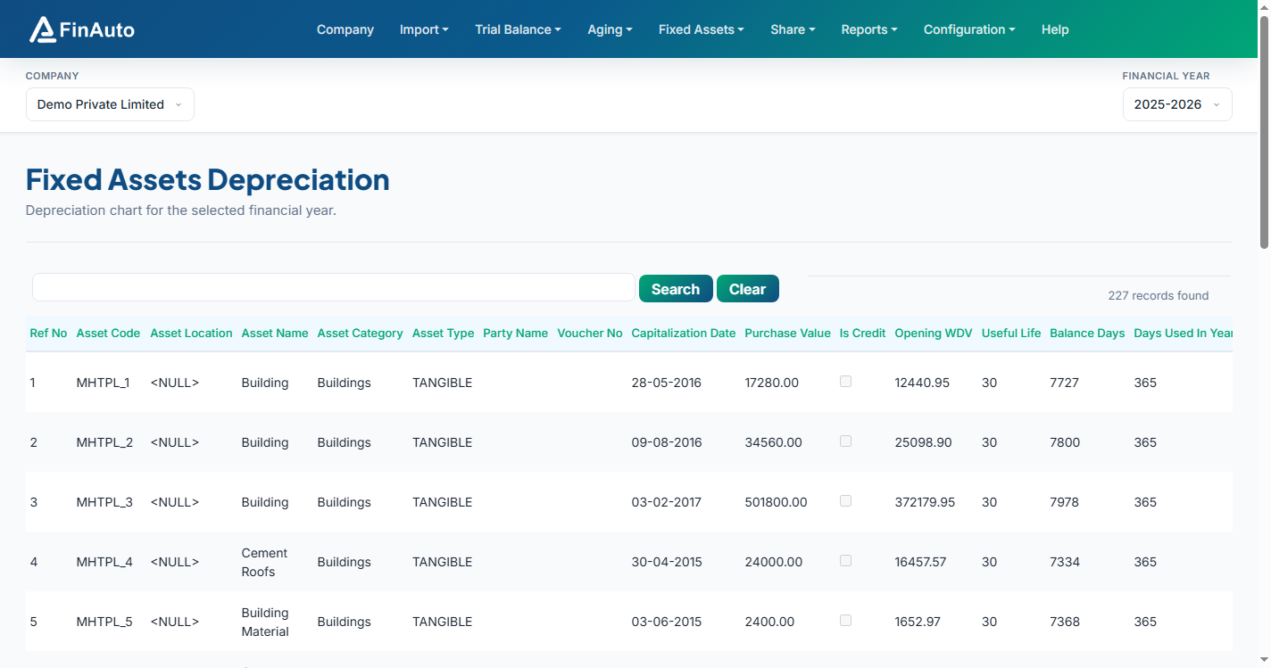
Task: Expand the Share menu
Action: coord(793,29)
